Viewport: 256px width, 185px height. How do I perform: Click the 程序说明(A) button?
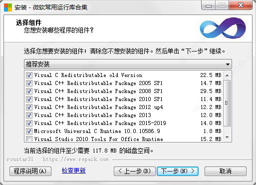coord(30,171)
